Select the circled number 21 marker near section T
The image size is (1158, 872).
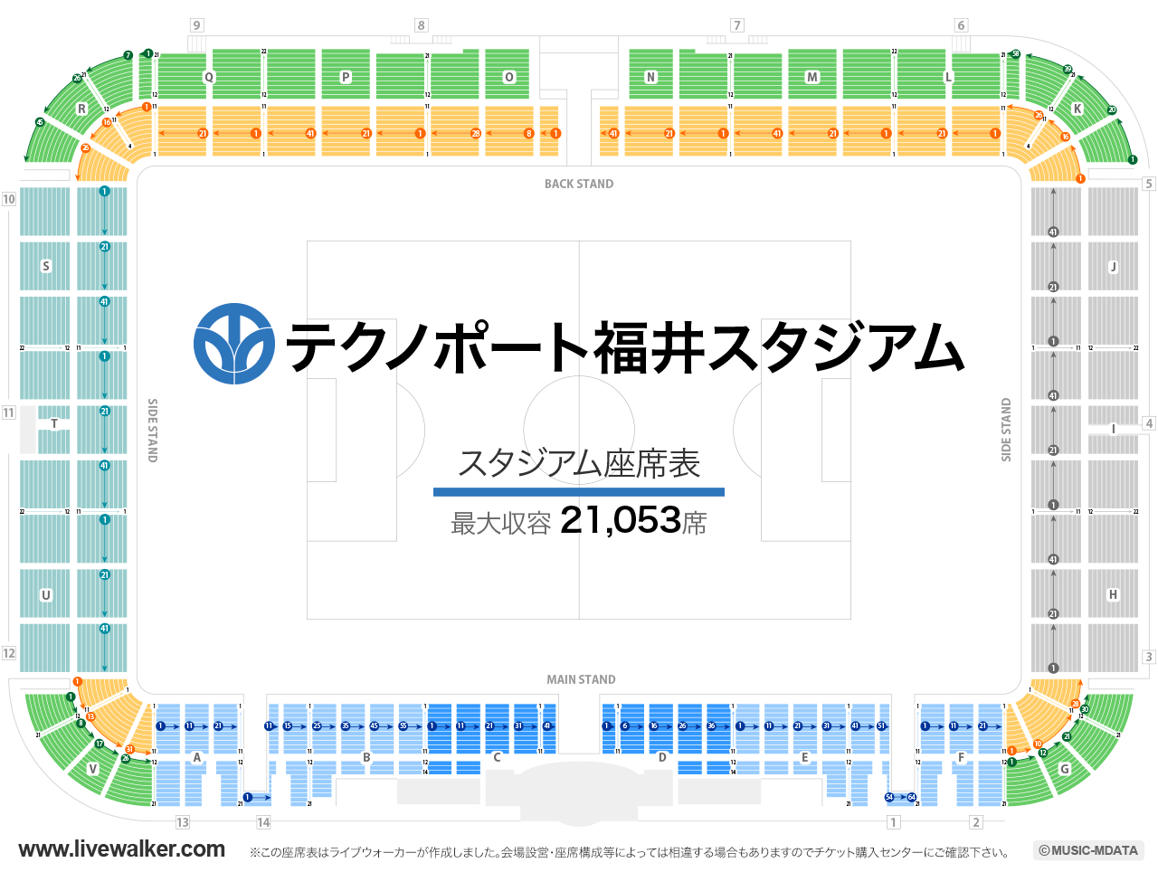click(104, 412)
